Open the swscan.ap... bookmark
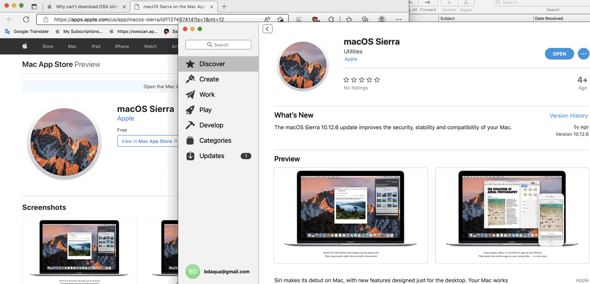Screen dimensions: 590x284 pos(133,32)
